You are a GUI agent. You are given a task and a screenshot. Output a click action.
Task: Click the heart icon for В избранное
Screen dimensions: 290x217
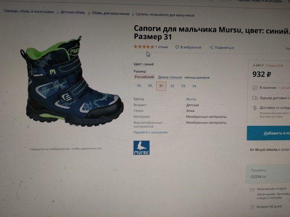[177, 47]
